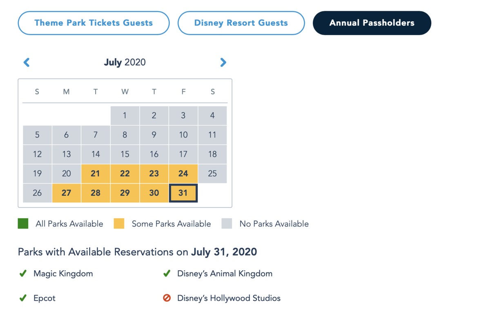The image size is (486, 314).
Task: Click Disney's Hollywood Studios park name
Action: 229,298
